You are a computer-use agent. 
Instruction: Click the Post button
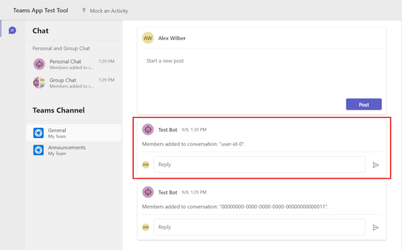tap(364, 105)
